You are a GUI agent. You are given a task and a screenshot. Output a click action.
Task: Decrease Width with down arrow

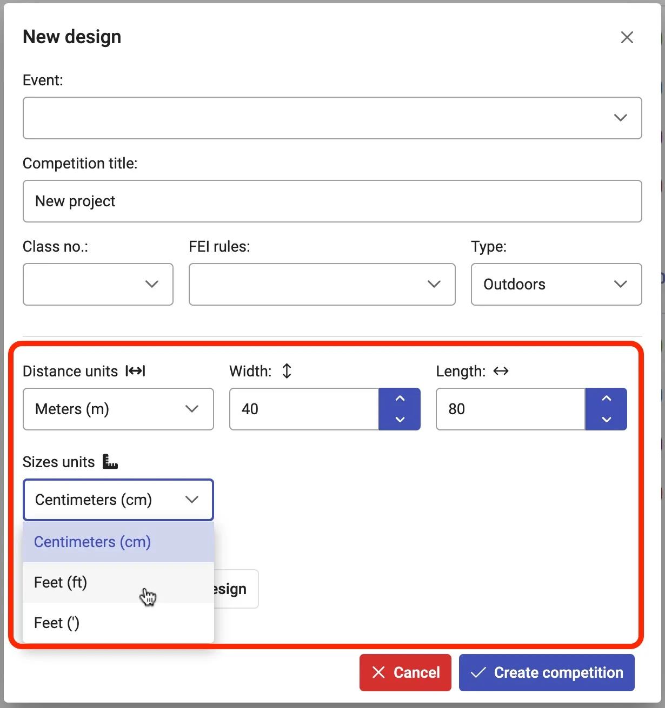point(400,419)
